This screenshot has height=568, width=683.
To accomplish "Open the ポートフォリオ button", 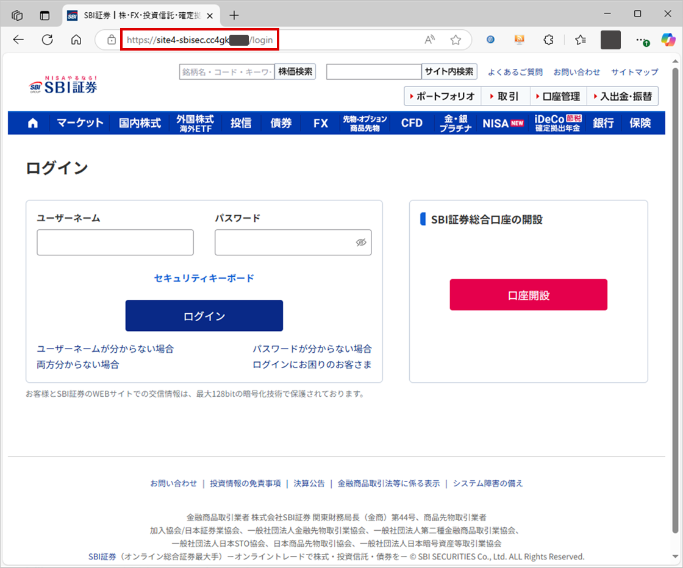I will coord(443,96).
